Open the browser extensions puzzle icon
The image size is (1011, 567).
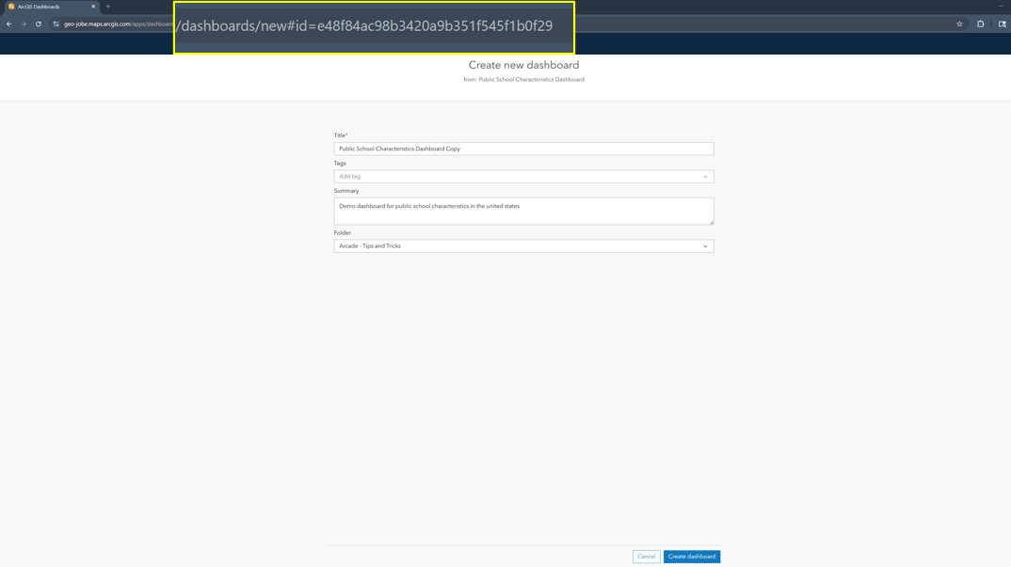(x=980, y=24)
